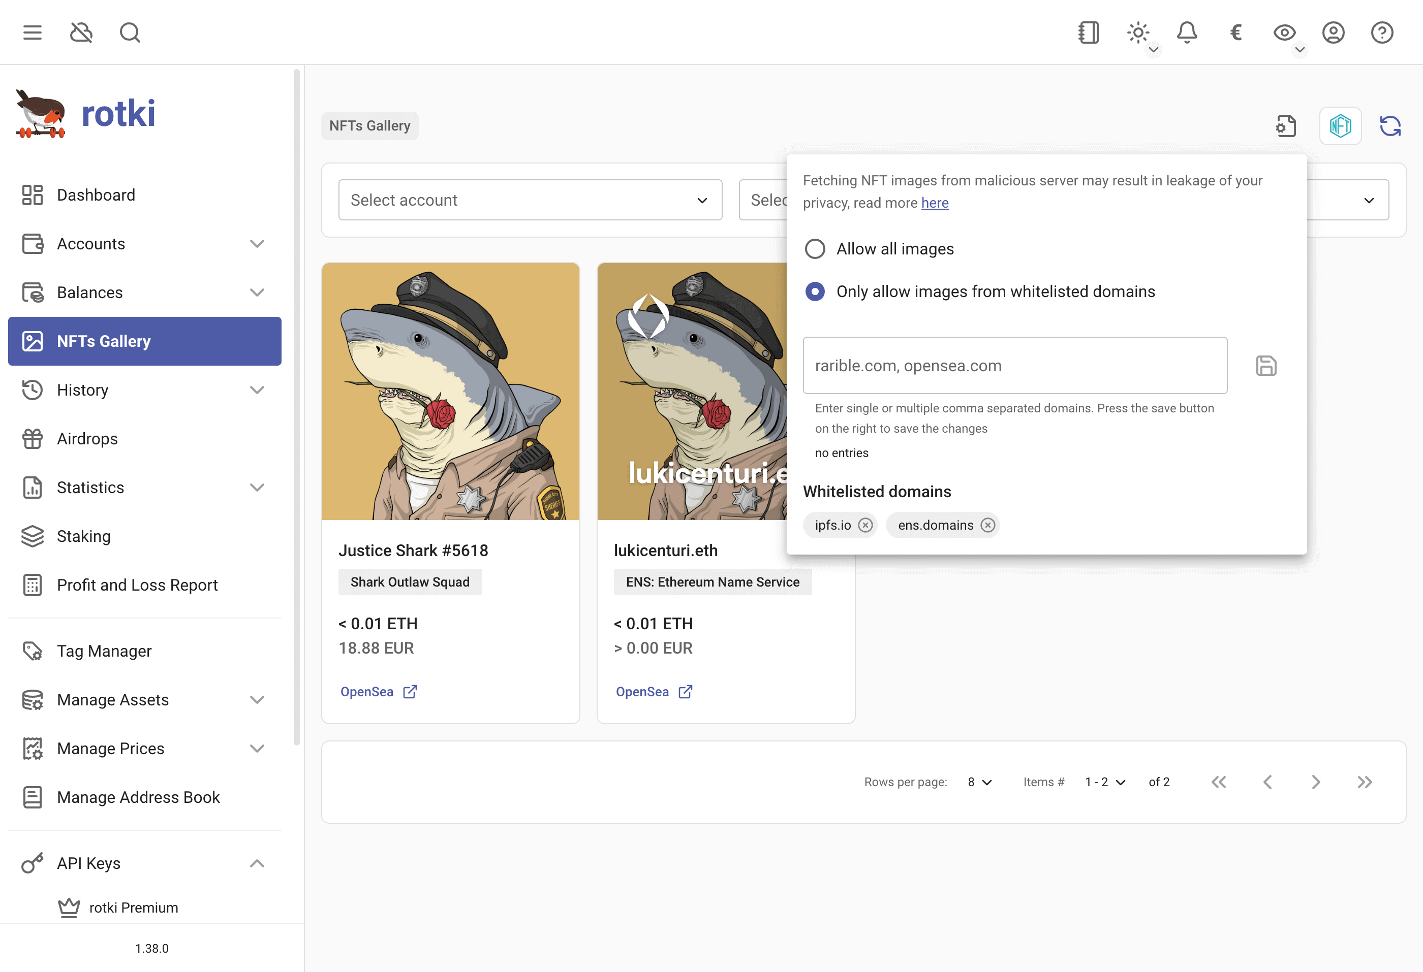Open privacy mode options chevron
Screen dimensions: 1423x972
click(x=1300, y=50)
